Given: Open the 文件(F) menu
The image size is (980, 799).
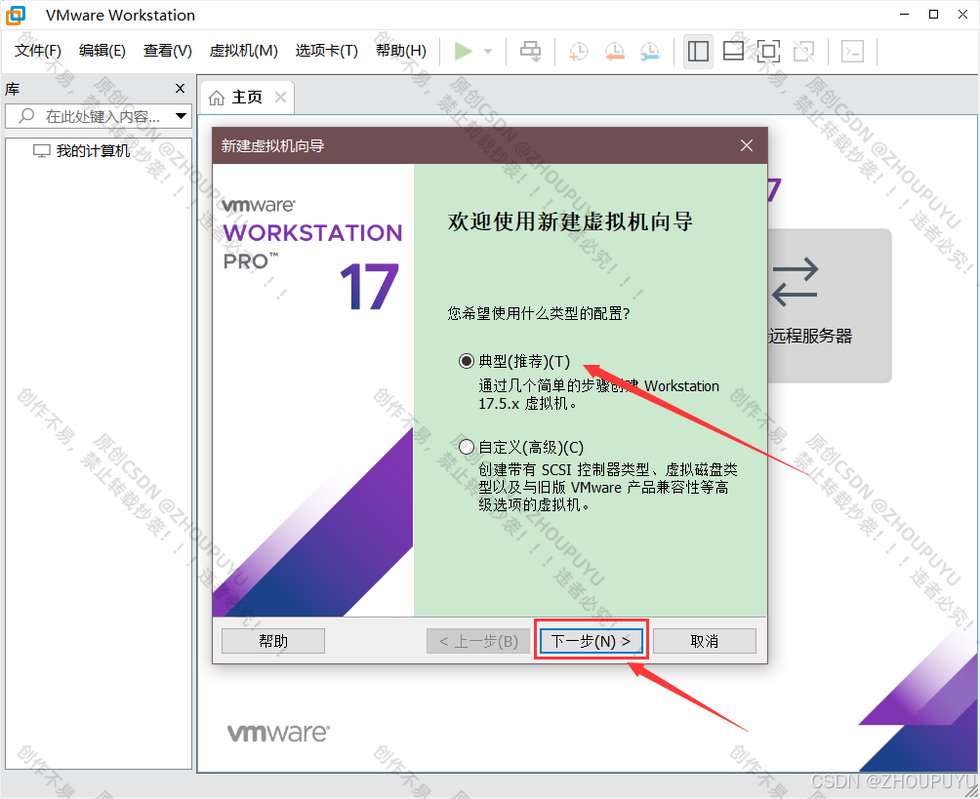Looking at the screenshot, I should (38, 51).
